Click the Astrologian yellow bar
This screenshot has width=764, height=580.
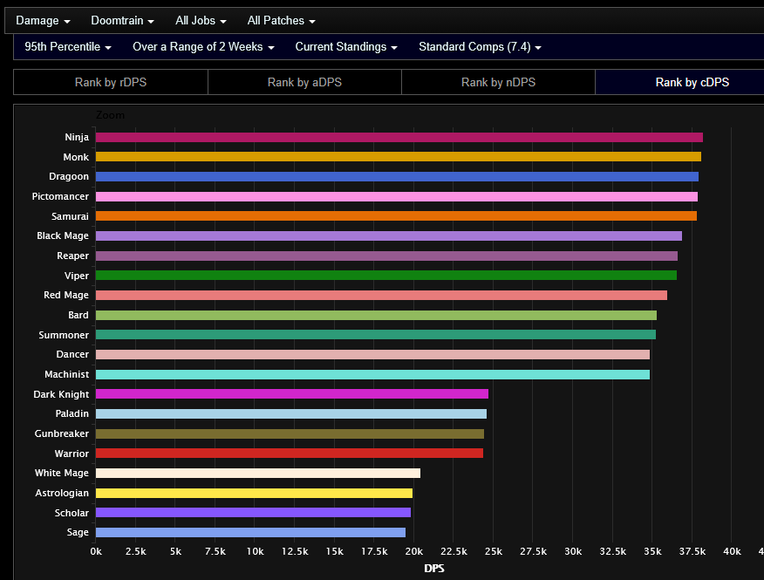pyautogui.click(x=254, y=494)
